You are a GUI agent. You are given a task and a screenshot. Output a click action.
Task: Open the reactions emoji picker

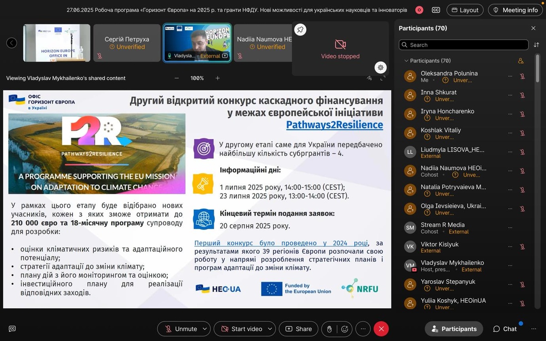(x=344, y=329)
